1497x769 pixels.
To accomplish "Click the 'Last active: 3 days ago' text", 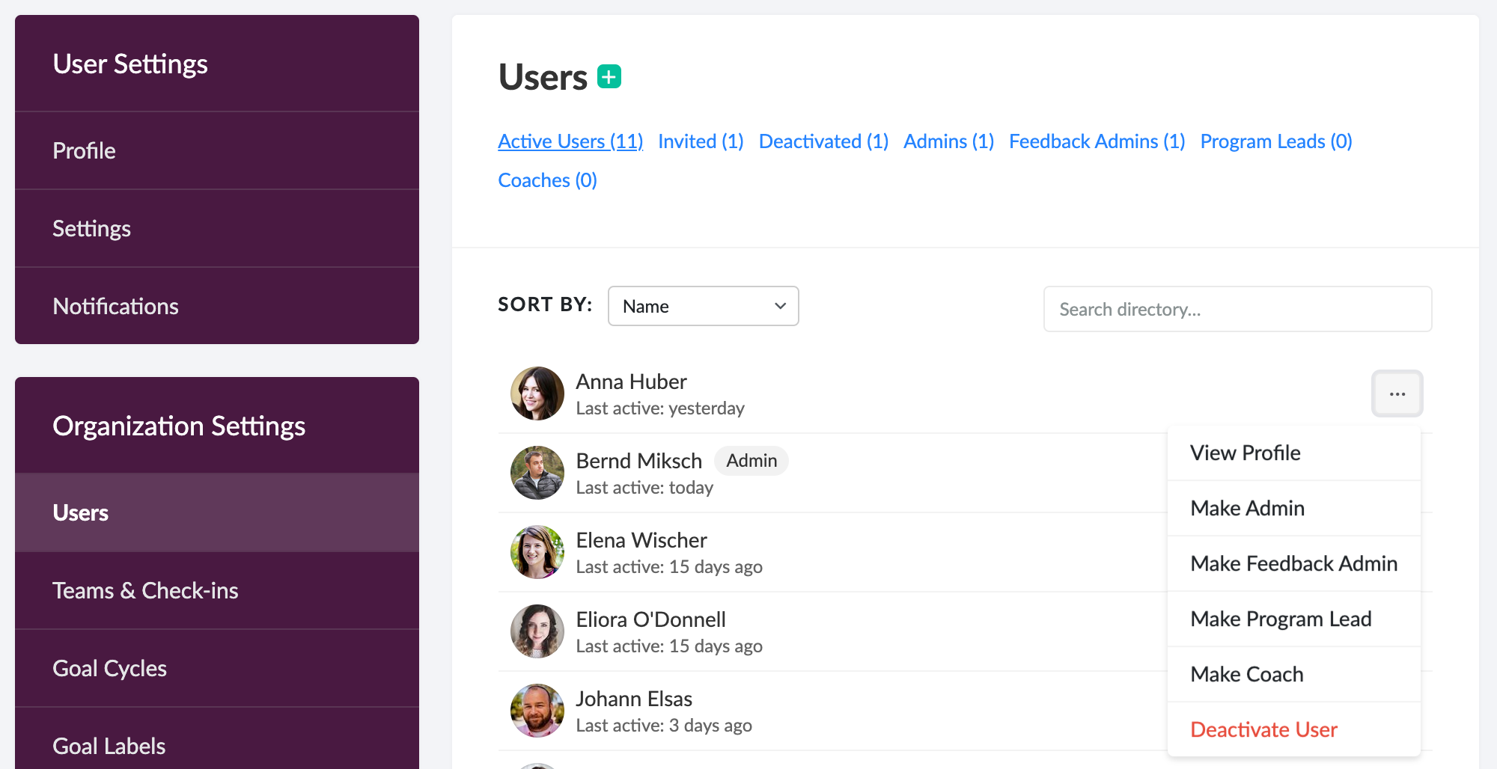I will pos(664,726).
